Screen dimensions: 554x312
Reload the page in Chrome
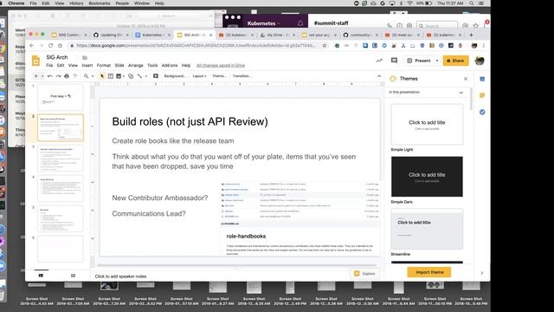(50, 46)
